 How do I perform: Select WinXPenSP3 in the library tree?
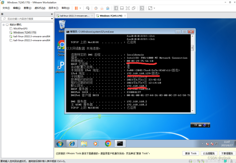pos(20,28)
